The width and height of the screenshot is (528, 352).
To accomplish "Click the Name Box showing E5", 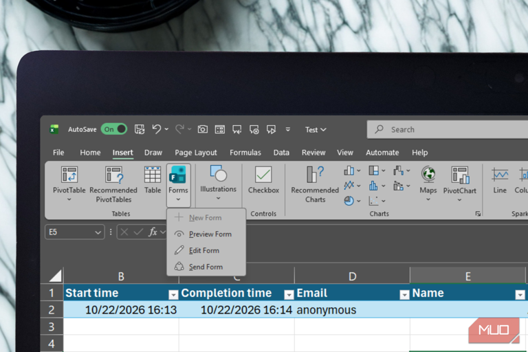I will (70, 232).
